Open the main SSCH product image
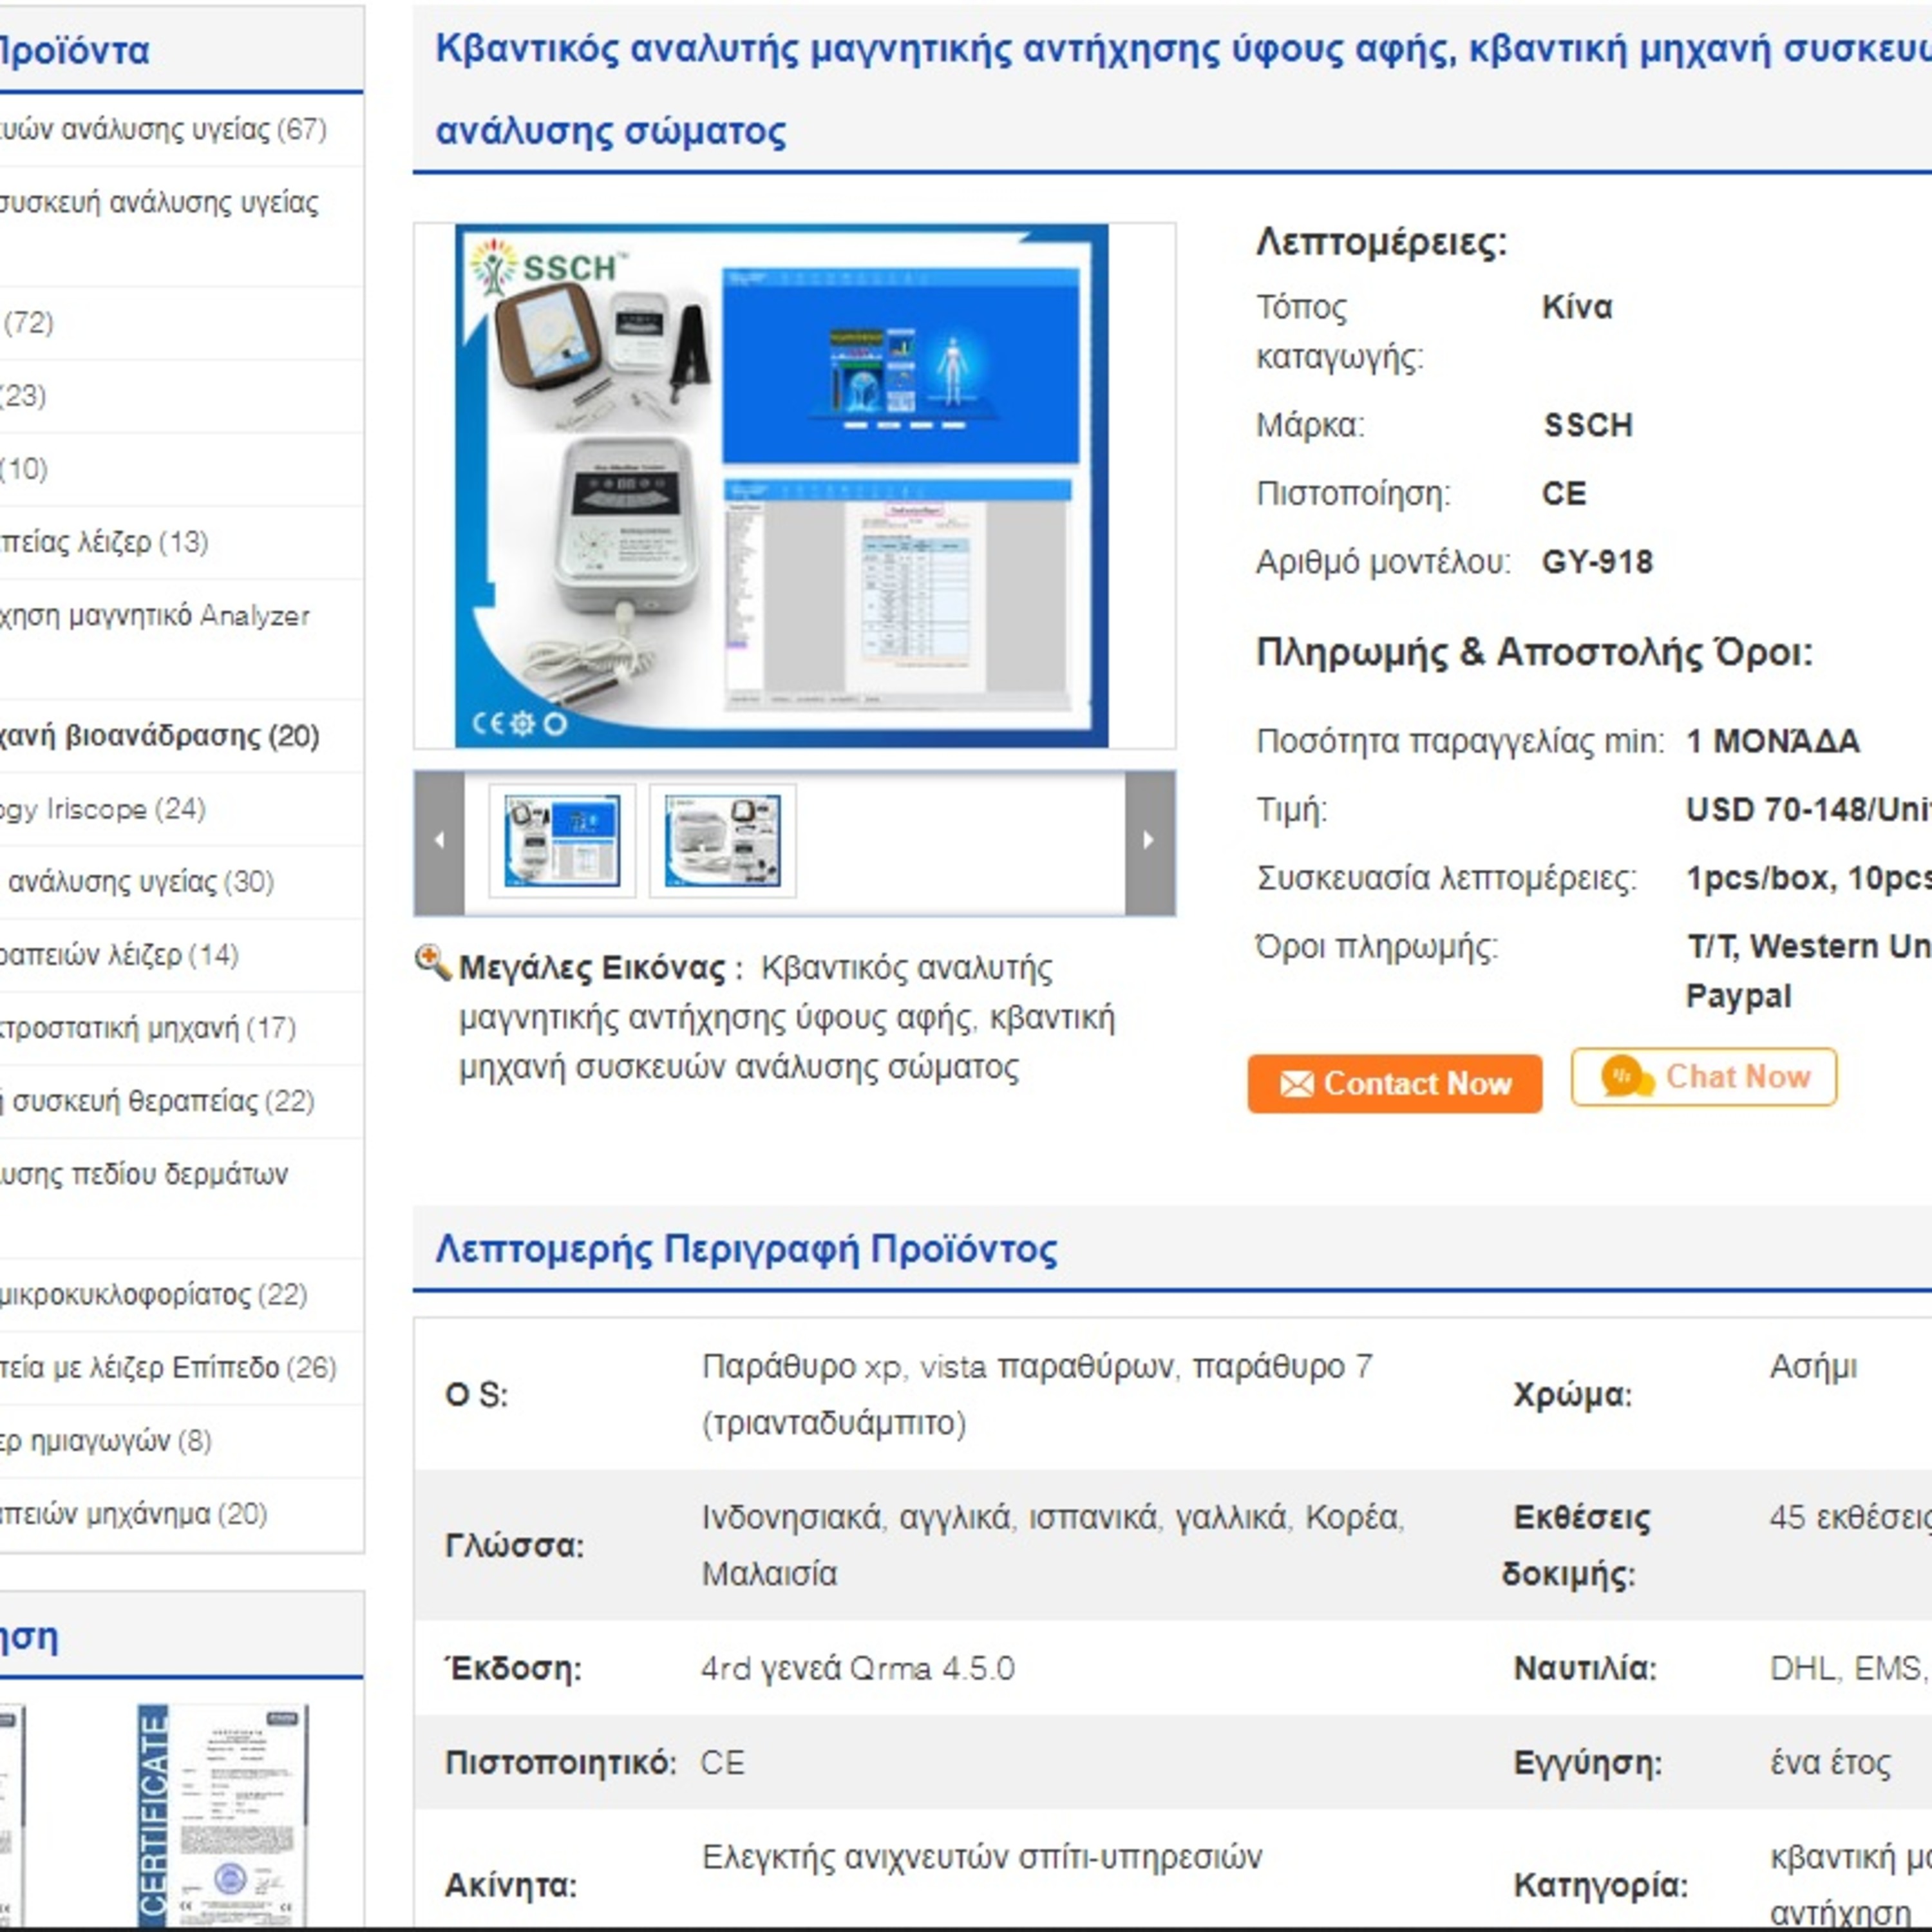Image resolution: width=1932 pixels, height=1932 pixels. pos(781,485)
